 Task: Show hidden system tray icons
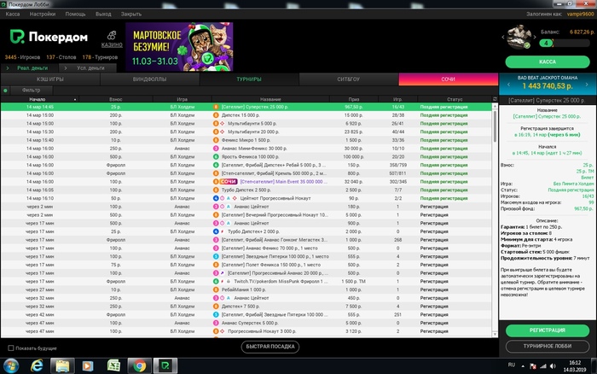pos(523,366)
